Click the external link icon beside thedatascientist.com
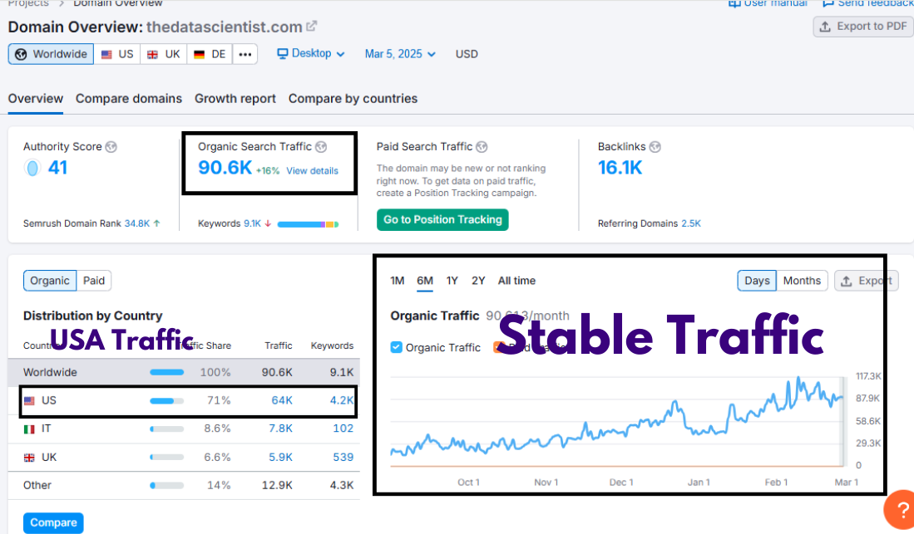The height and width of the screenshot is (534, 914). [312, 27]
